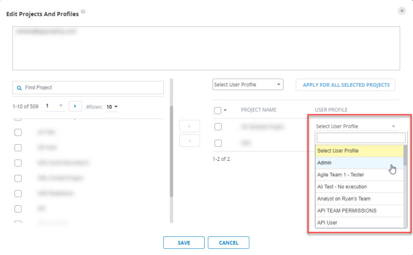This screenshot has width=413, height=255.
Task: Open the page number dropdown
Action: coord(55,106)
